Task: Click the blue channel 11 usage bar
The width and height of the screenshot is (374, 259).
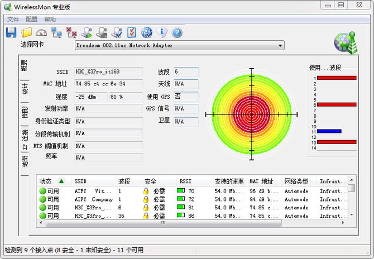Action: [329, 131]
